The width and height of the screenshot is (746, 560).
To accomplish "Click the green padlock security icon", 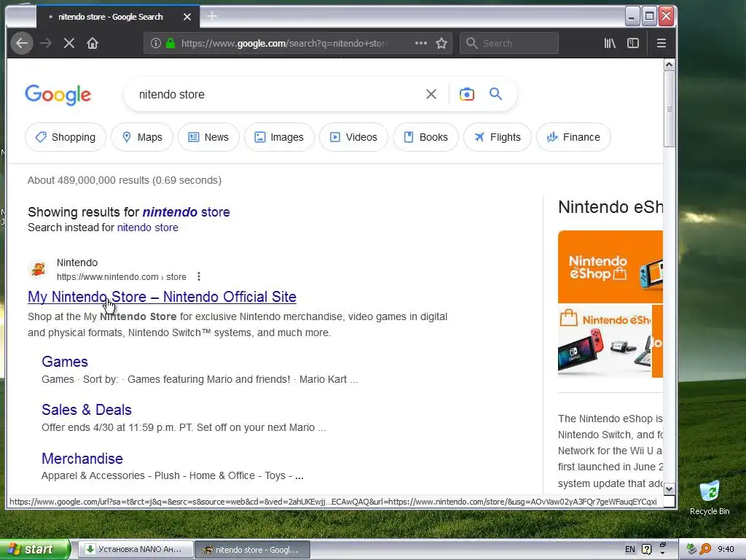I will 170,43.
